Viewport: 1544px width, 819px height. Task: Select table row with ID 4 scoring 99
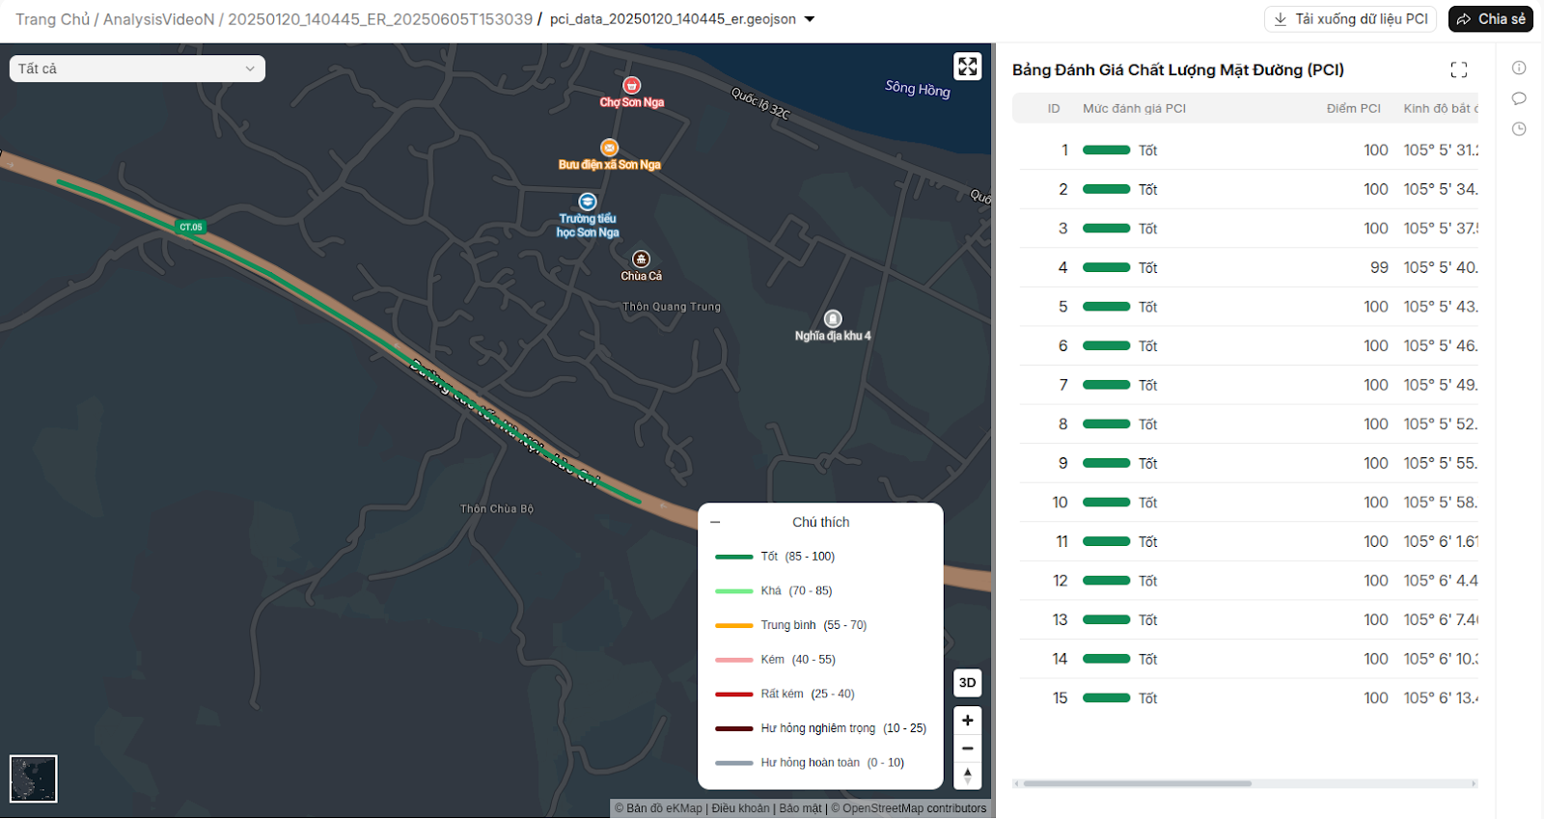coord(1248,267)
